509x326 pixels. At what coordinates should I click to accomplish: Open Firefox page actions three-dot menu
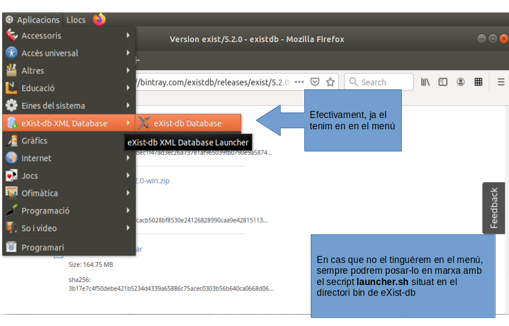click(x=299, y=82)
